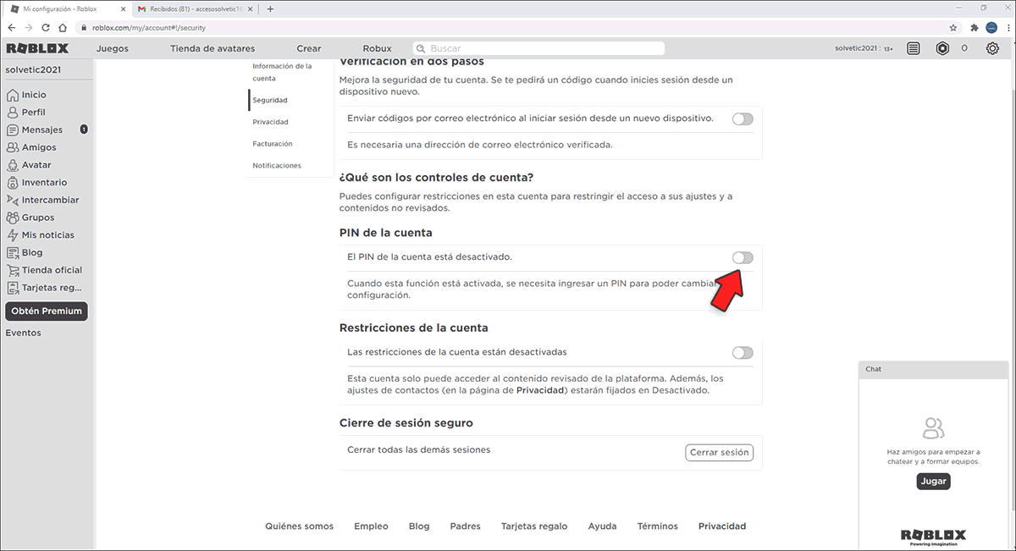Open Blog in the left sidebar
This screenshot has width=1016, height=551.
pos(25,252)
